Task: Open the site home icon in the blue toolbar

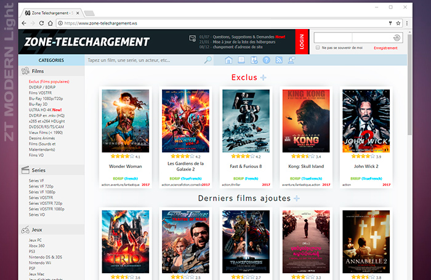Action: (228, 60)
